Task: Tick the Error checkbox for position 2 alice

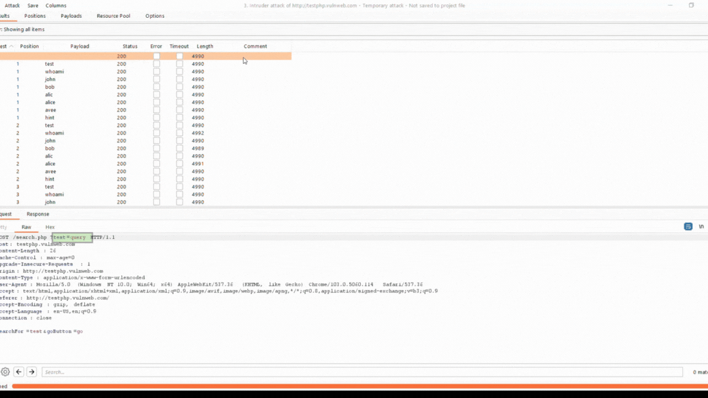Action: 156,164
